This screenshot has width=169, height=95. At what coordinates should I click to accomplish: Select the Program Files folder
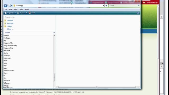coord(8,43)
